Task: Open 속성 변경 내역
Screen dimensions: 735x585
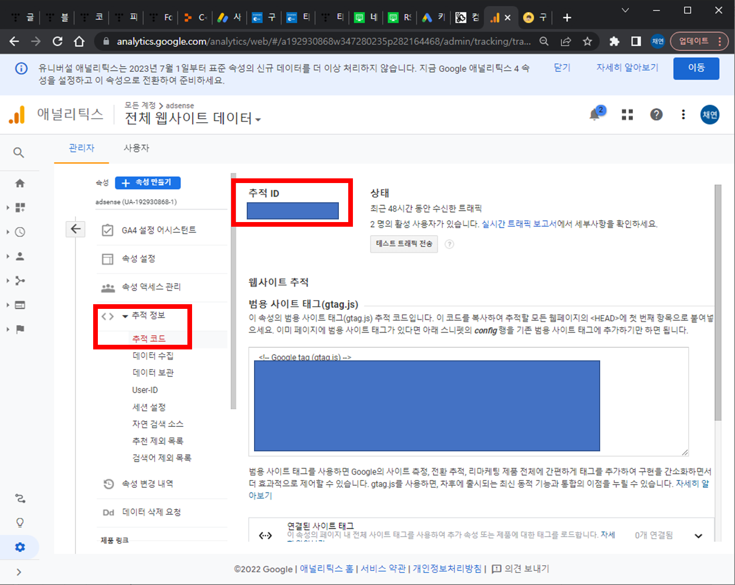Action: [x=147, y=484]
